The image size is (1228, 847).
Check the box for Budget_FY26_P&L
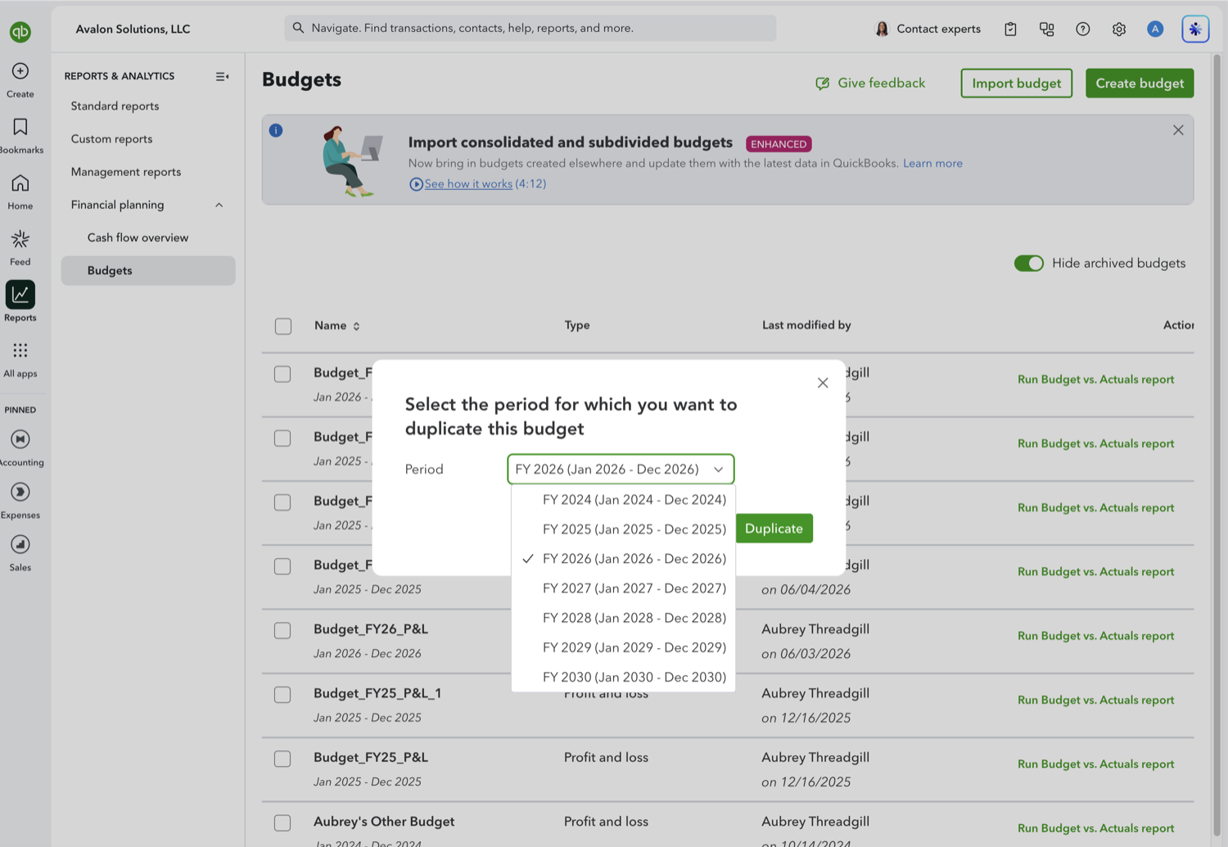point(282,630)
